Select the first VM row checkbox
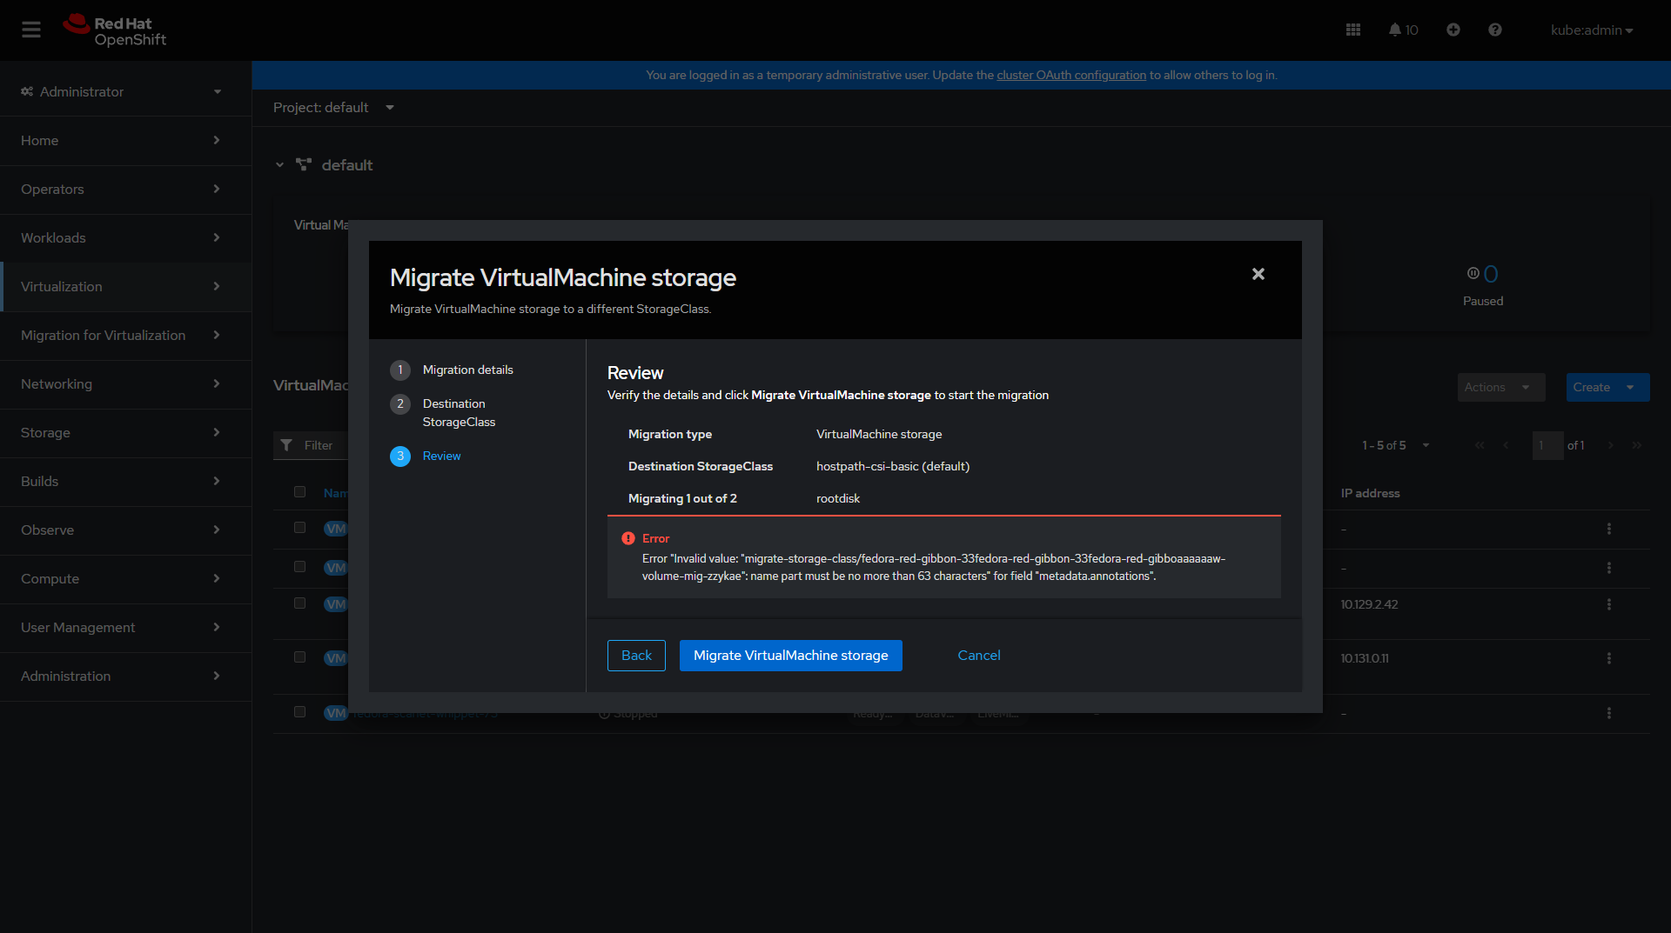 click(300, 528)
